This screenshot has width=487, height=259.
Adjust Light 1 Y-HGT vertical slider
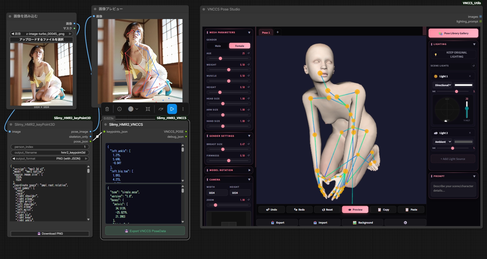467,109
